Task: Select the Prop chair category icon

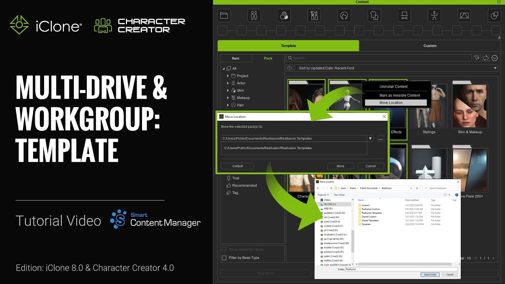Action: (x=434, y=15)
